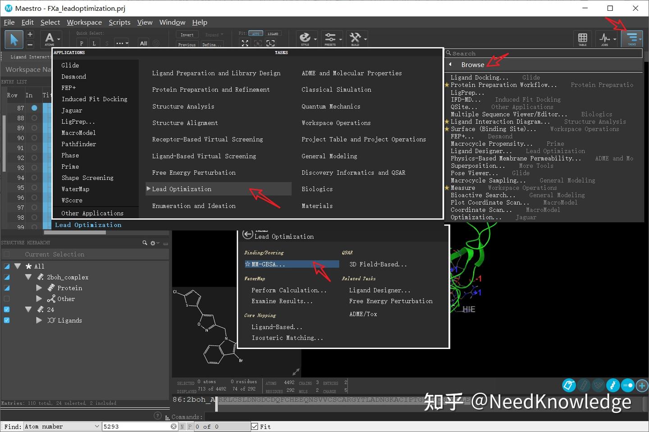Expand the Protein node in structure hierarchy
The width and height of the screenshot is (649, 432).
(39, 288)
